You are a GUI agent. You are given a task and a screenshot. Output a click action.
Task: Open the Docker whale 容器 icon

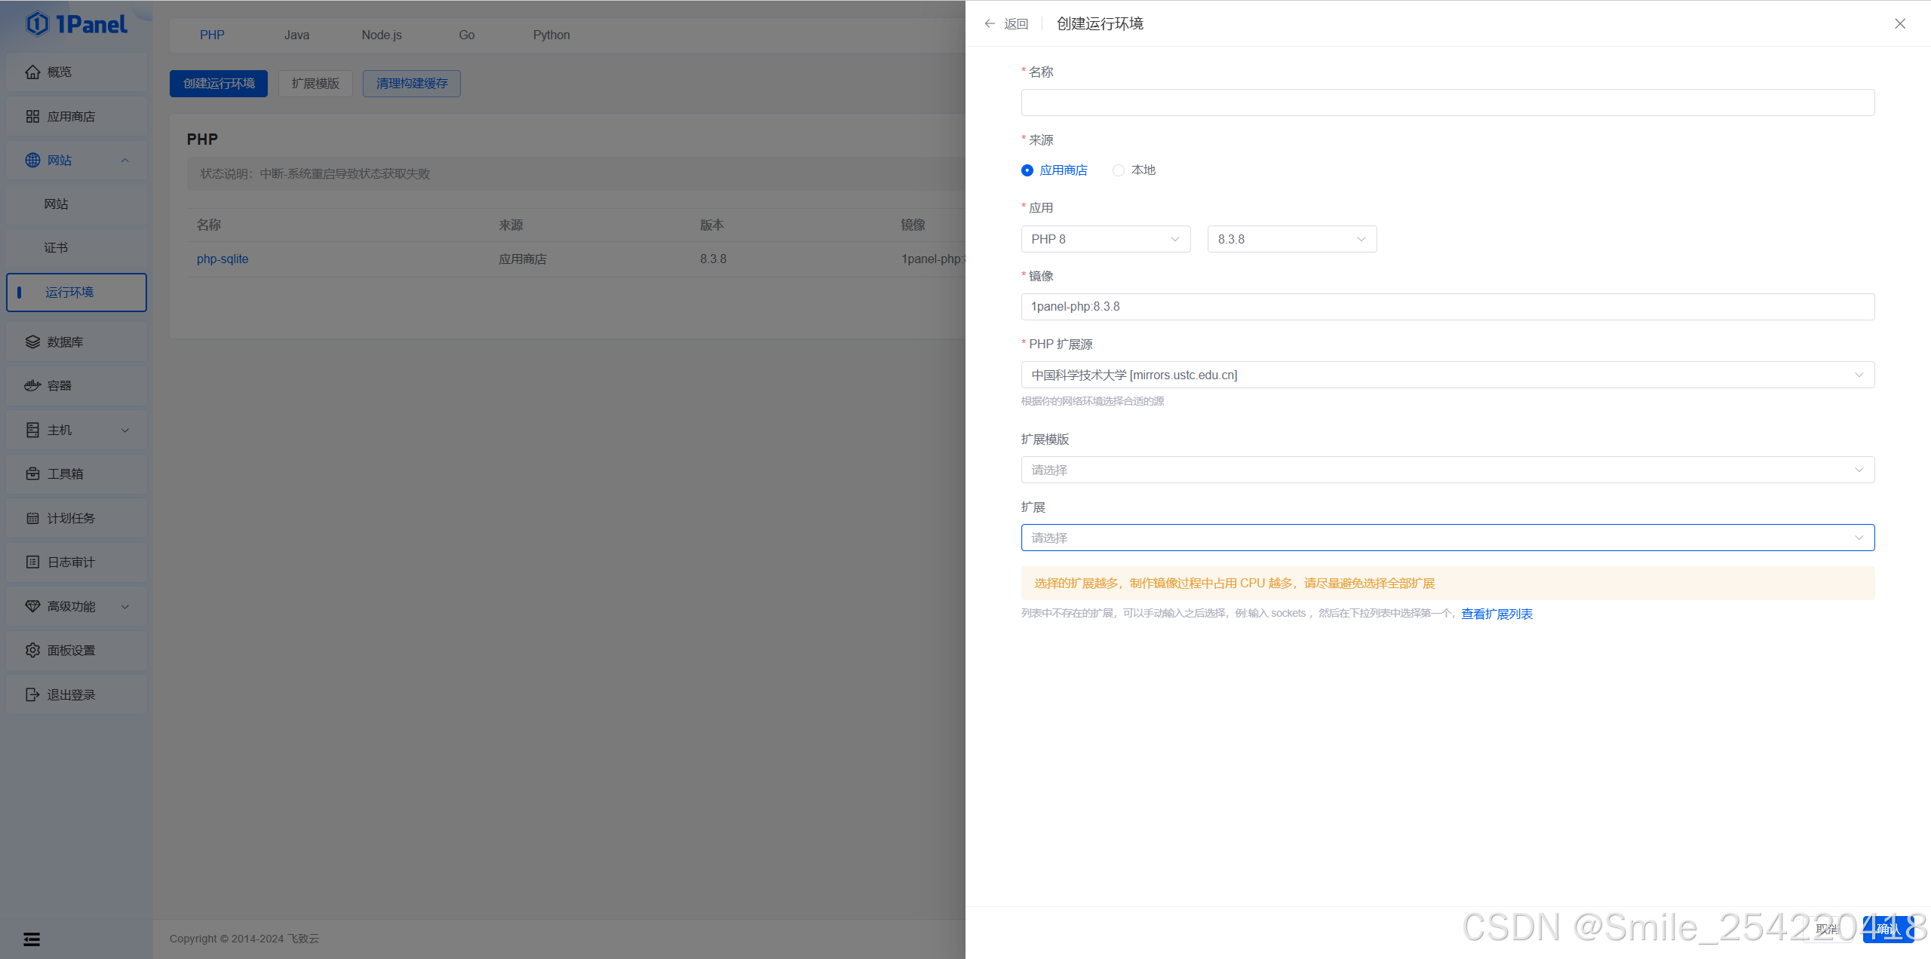32,385
